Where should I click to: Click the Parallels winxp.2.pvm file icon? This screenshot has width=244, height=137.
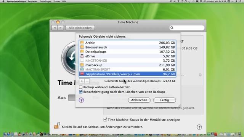(82, 74)
